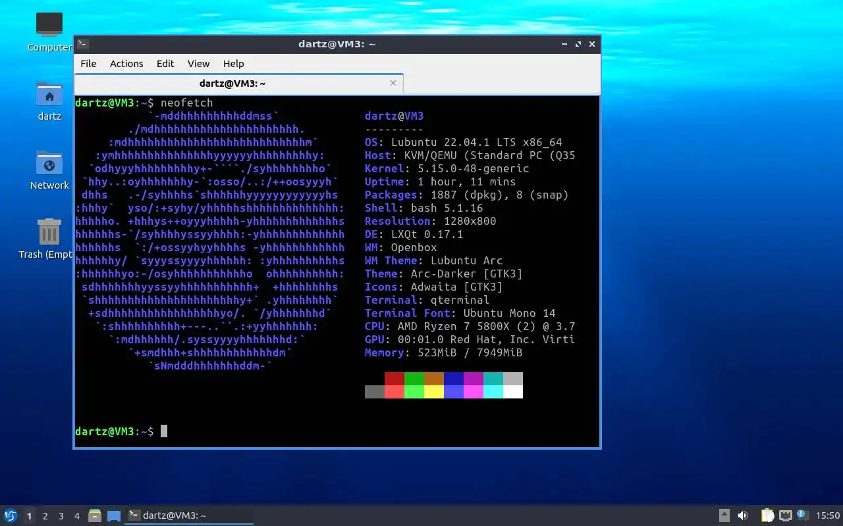The image size is (843, 526).
Task: Switch to workspace 4
Action: (76, 516)
